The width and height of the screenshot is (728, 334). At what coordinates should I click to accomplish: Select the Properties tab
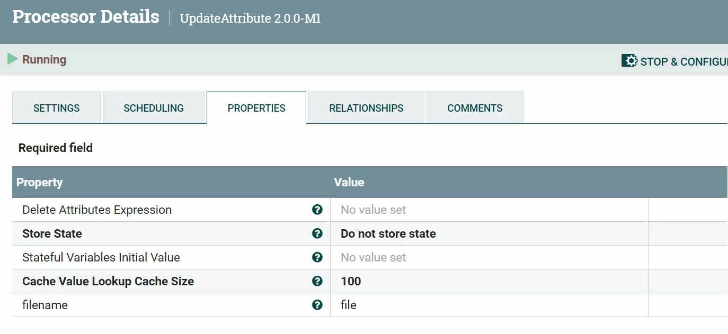(256, 108)
